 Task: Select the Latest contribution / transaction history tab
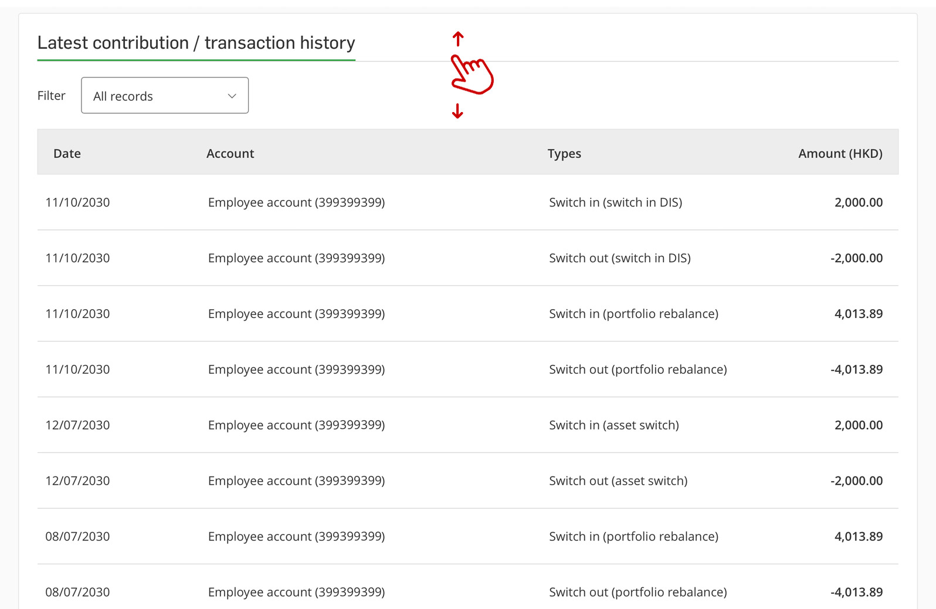click(196, 43)
